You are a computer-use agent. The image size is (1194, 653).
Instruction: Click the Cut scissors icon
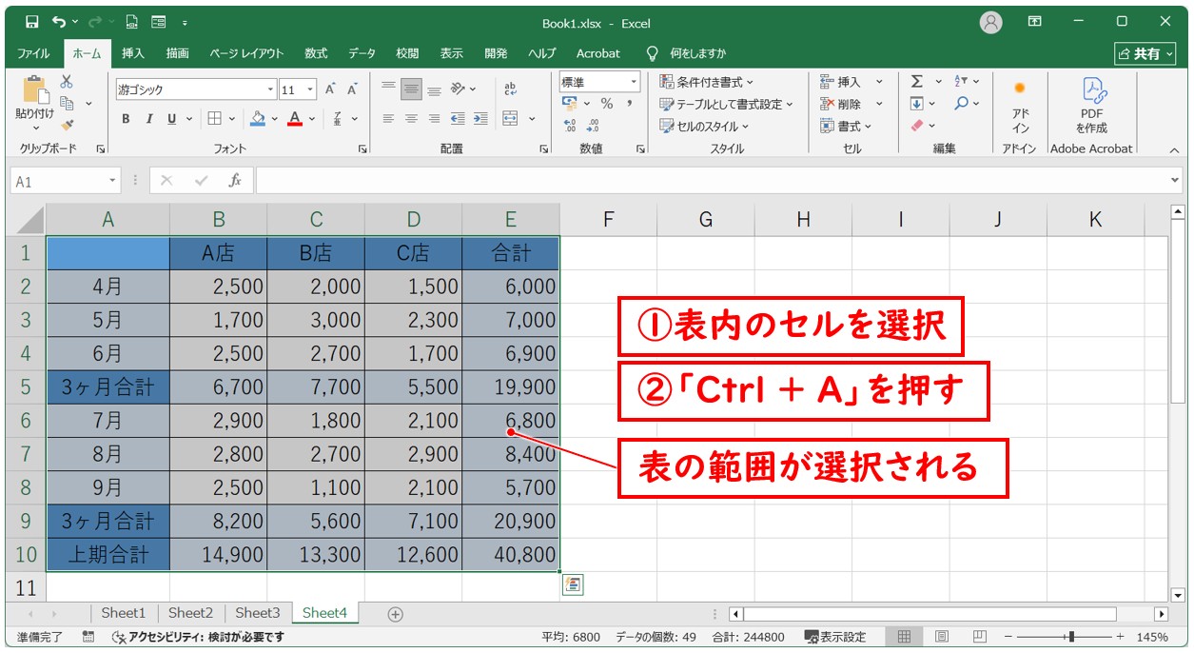coord(67,82)
